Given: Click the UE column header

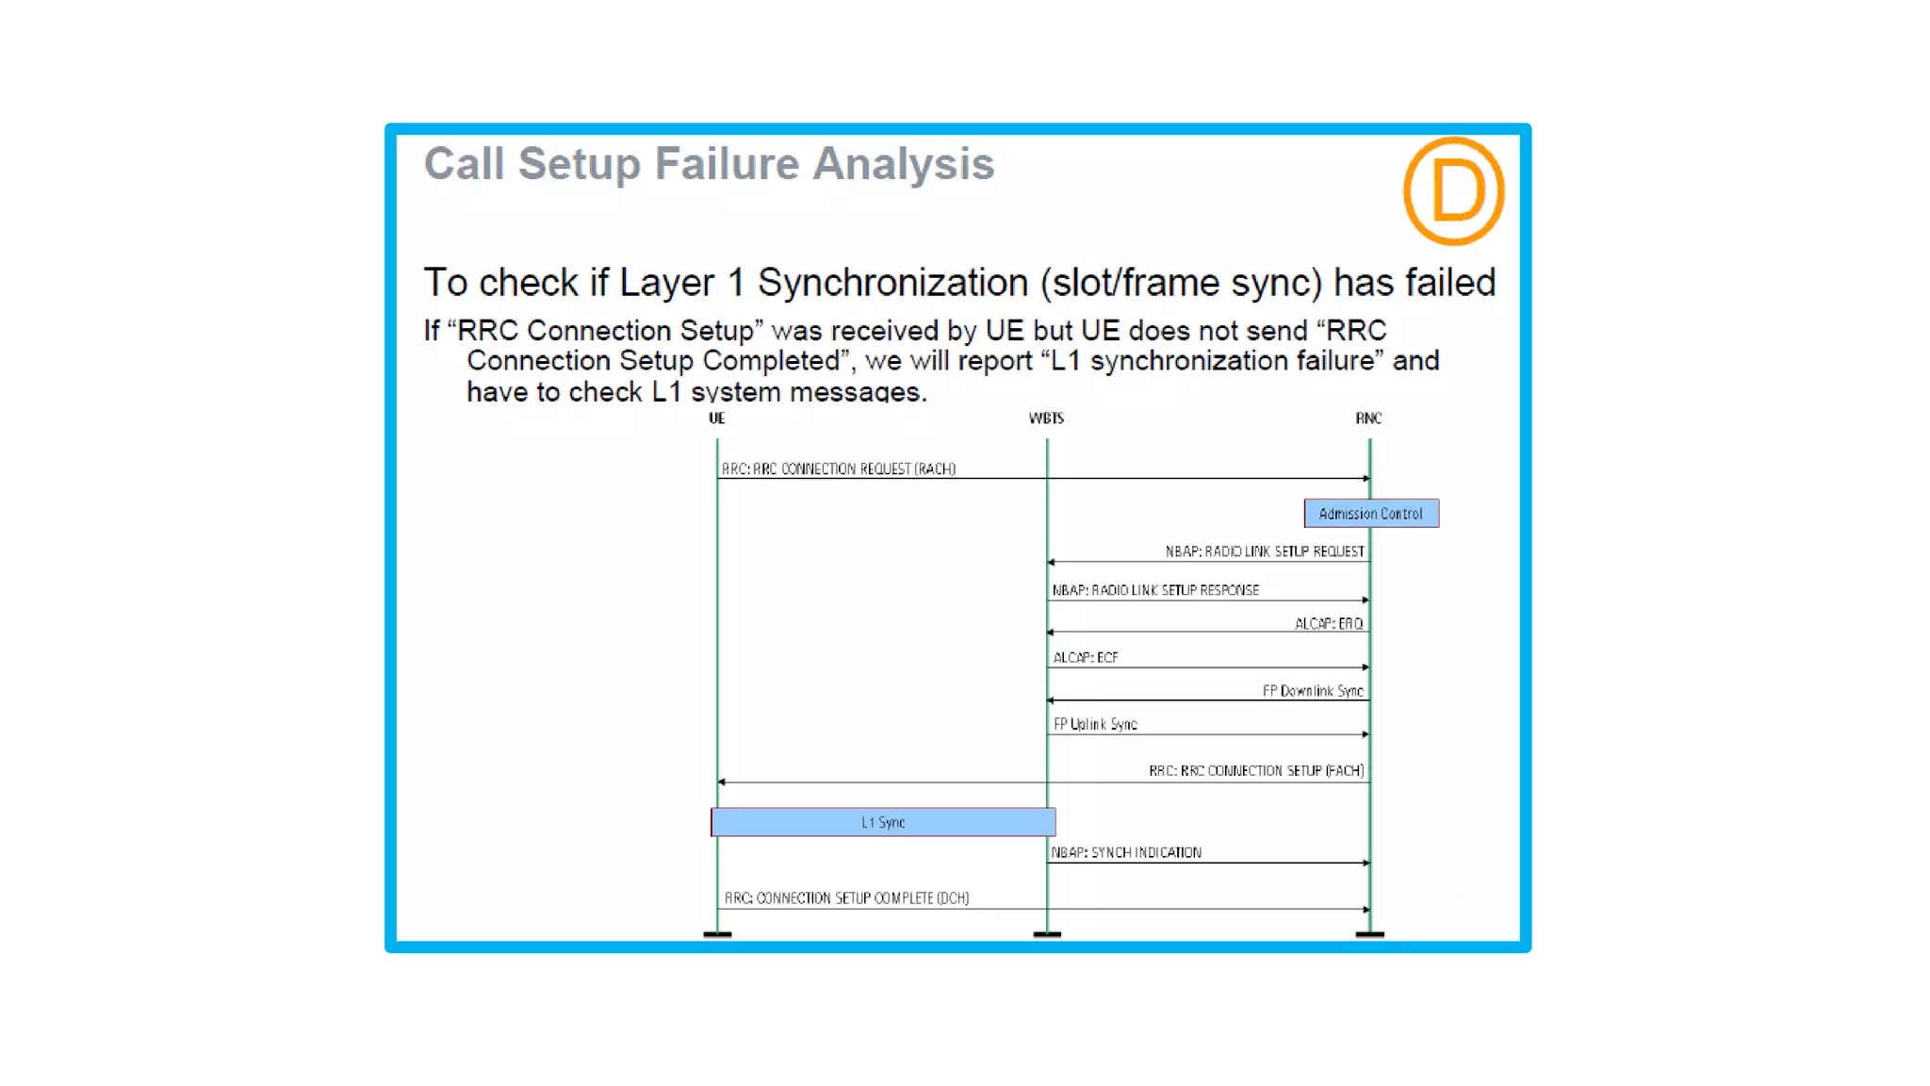Looking at the screenshot, I should coord(716,419).
